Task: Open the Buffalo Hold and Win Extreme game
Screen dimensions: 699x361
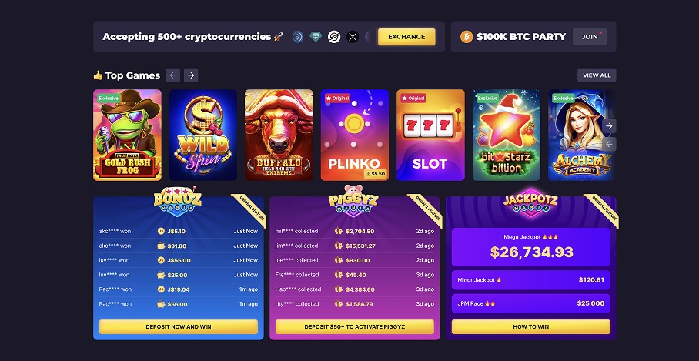Action: [x=279, y=135]
